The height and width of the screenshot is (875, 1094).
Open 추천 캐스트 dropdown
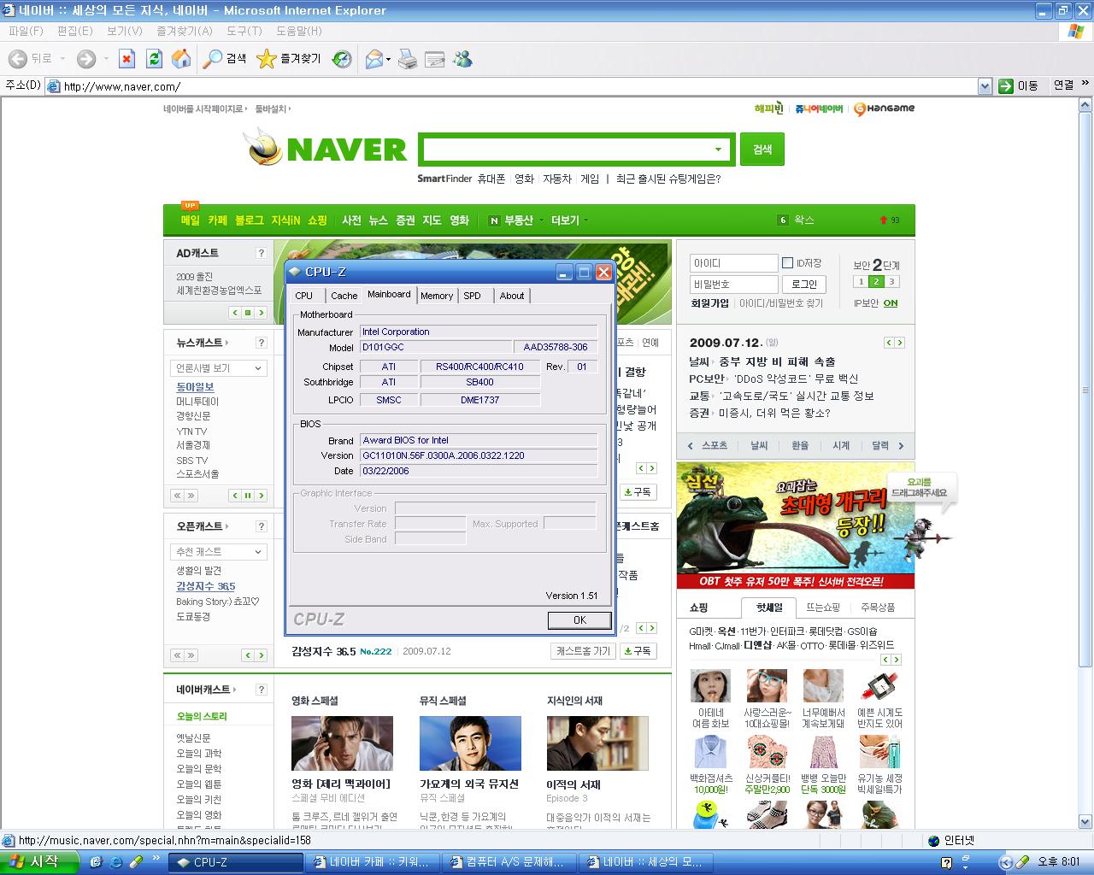pos(219,552)
